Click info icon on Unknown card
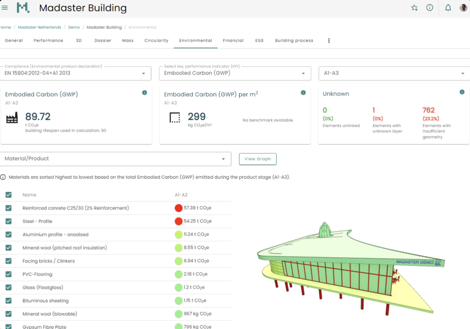The image size is (470, 329). (462, 92)
